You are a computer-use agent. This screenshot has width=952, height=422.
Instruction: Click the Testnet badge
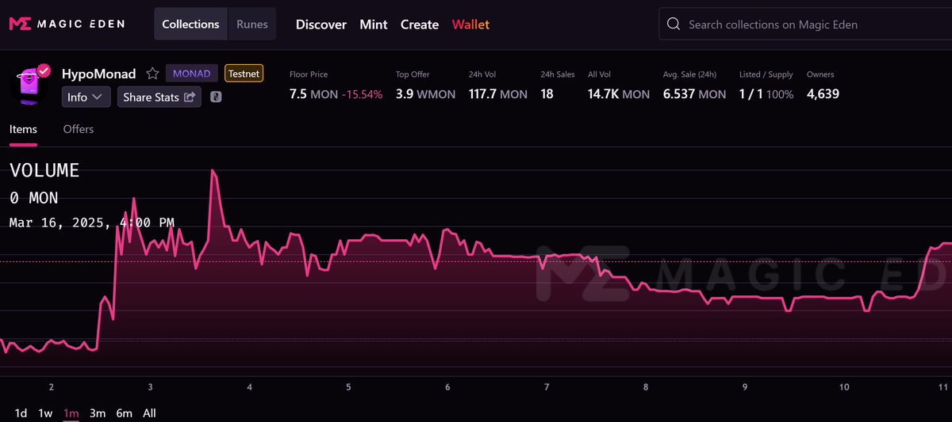pyautogui.click(x=244, y=74)
